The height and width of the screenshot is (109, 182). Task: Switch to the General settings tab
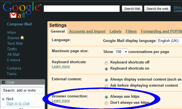(58, 31)
